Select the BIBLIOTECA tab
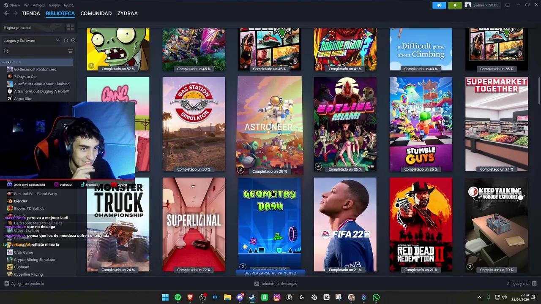This screenshot has width=541, height=304. coord(60,14)
